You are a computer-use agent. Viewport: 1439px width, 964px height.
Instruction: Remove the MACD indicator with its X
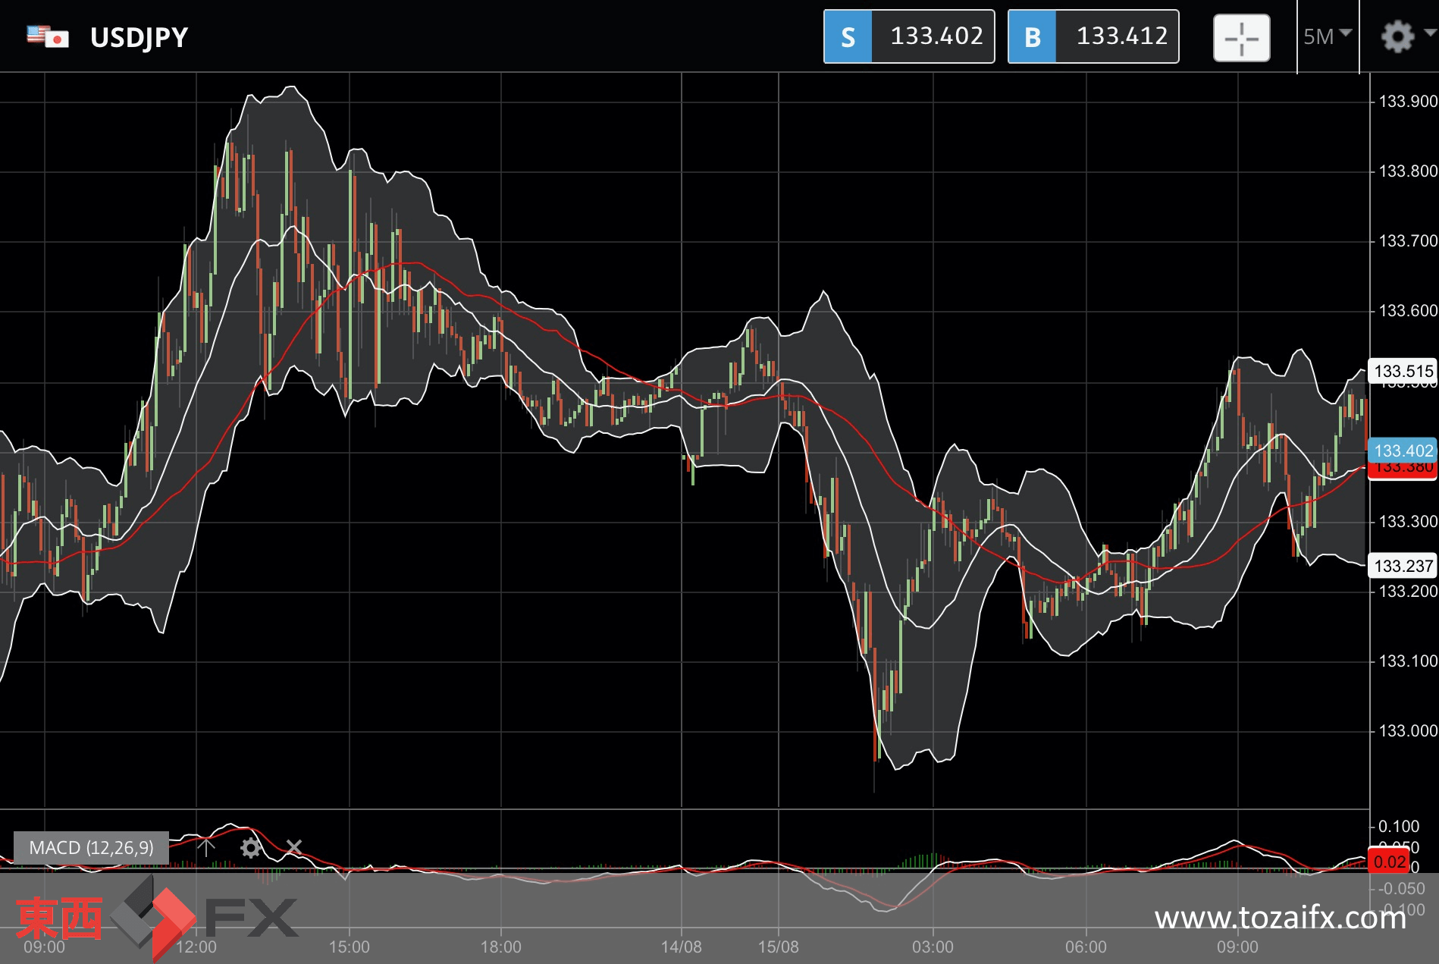pyautogui.click(x=294, y=847)
